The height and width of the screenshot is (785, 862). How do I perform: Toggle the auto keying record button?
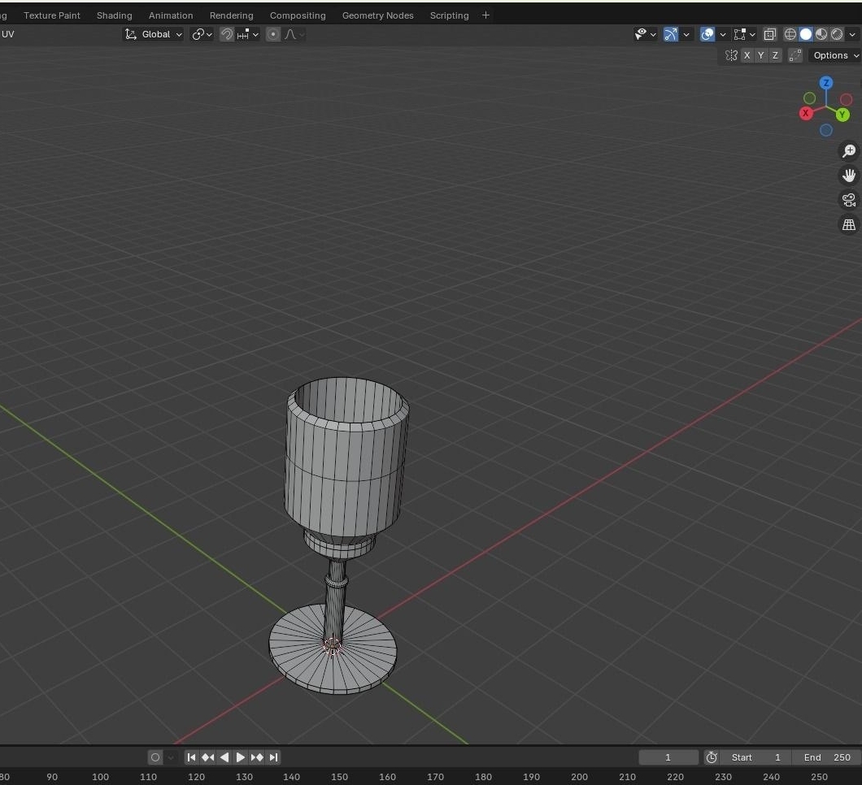pyautogui.click(x=155, y=757)
